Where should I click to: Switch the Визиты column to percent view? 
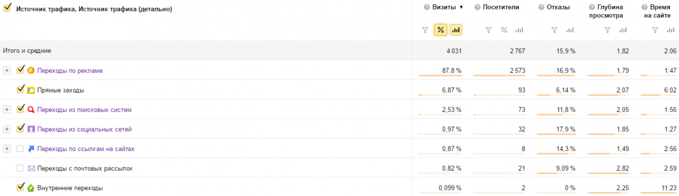pos(440,30)
